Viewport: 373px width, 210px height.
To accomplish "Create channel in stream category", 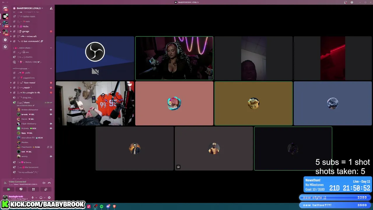I will tap(51, 69).
